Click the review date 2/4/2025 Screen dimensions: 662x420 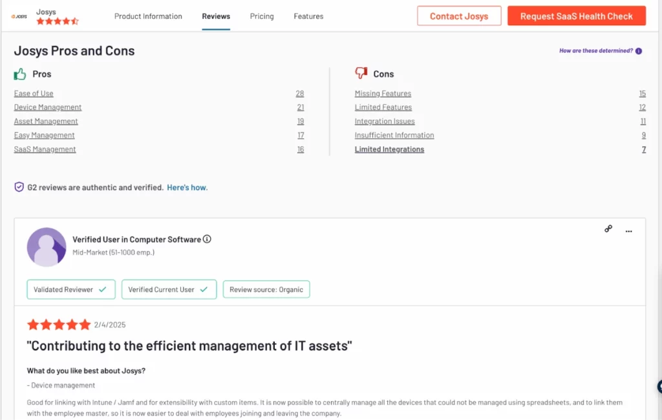[x=110, y=324]
